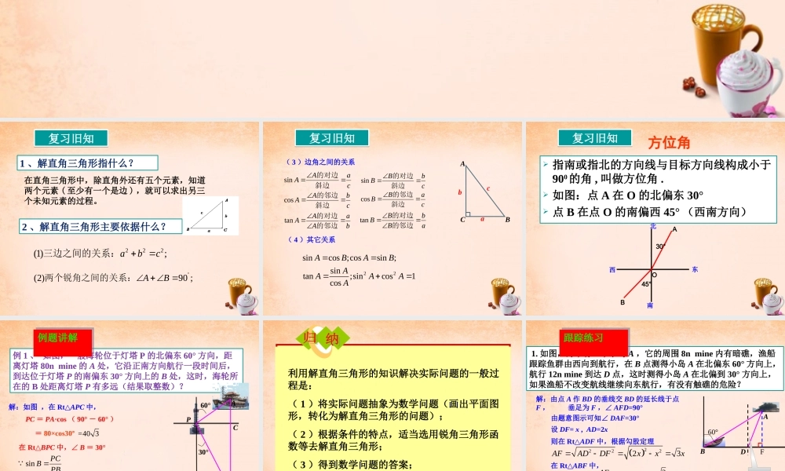This screenshot has width=785, height=471.
Task: Click the label "(4)其它关系"
Action: 312,239
